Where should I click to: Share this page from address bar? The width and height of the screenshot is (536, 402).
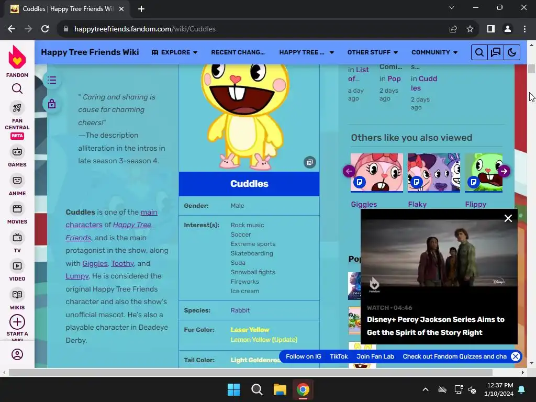tap(453, 29)
